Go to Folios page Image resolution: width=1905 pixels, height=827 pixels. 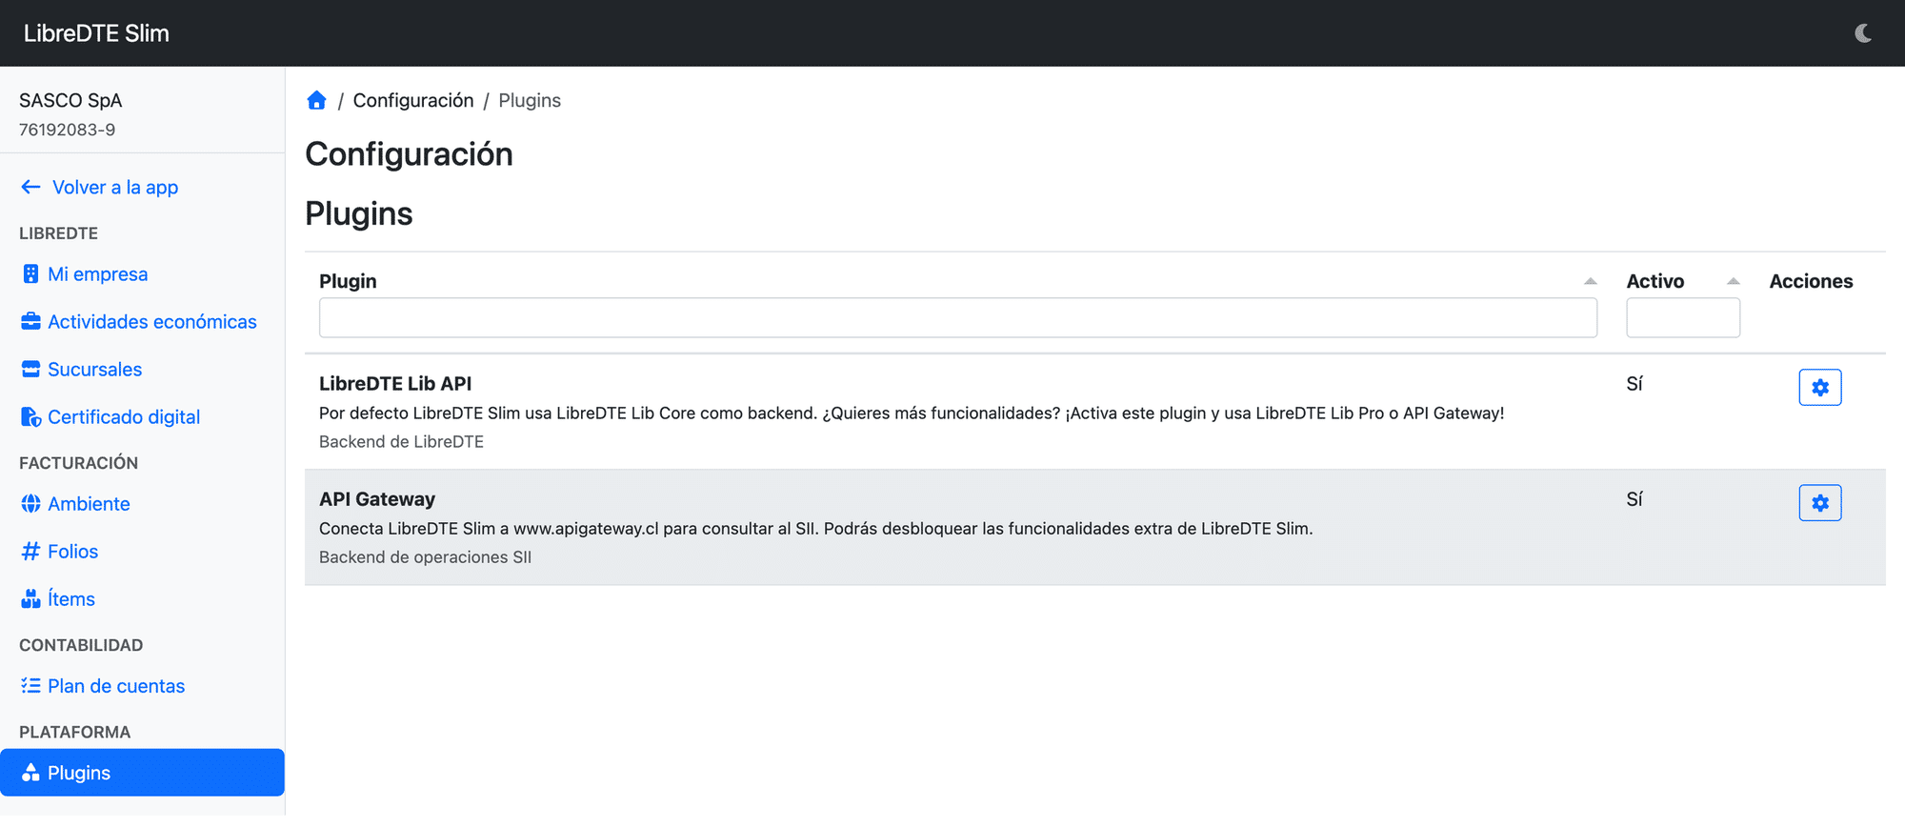[73, 552]
